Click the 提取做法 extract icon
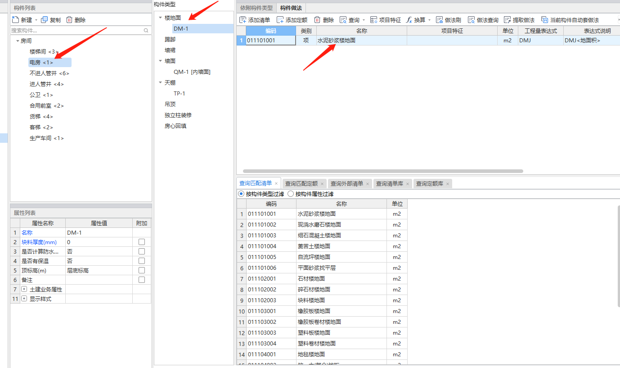Screen dimensions: 620x368 508,20
